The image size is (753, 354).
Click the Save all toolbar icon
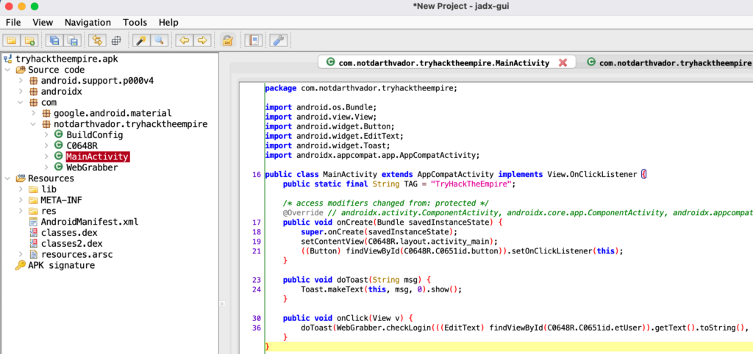click(x=54, y=40)
